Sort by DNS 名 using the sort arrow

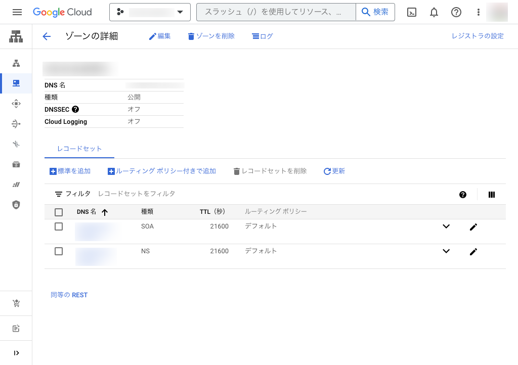click(105, 212)
